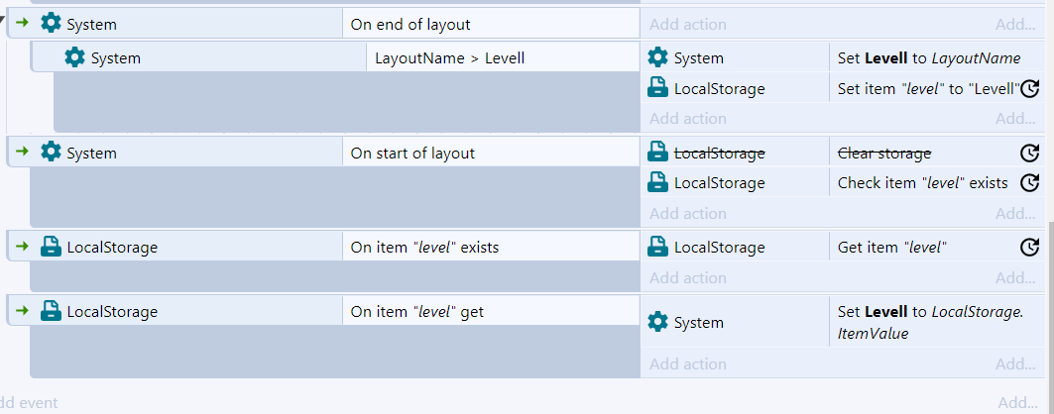Screen dimensions: 1054x414
Task: Open the Add... menu in On item "level" get event
Action: pos(1015,363)
